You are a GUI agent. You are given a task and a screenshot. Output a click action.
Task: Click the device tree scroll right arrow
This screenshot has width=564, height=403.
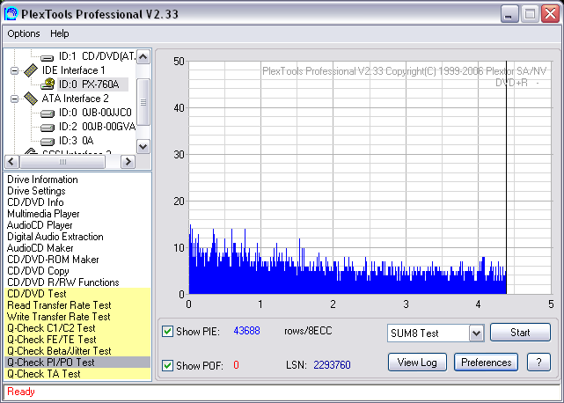pyautogui.click(x=128, y=162)
